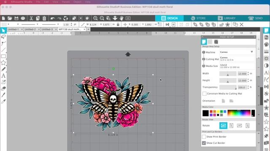Save the document with the floppy icon
This screenshot has height=151, width=270.
16,18
